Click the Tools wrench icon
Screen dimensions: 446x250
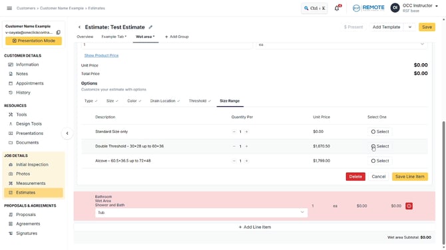click(x=11, y=114)
